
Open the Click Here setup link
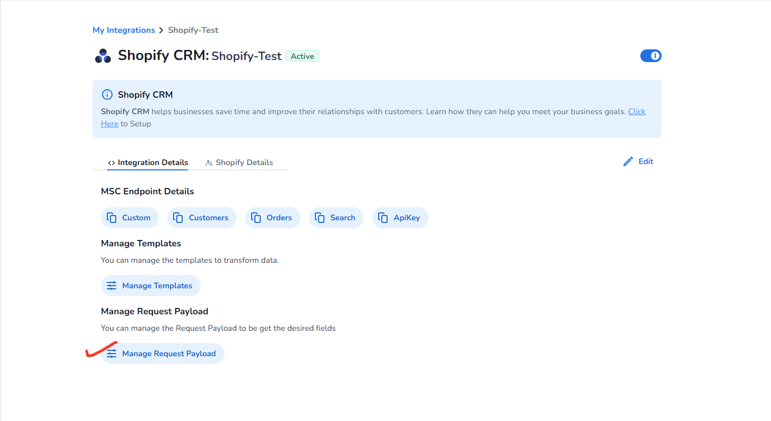[x=637, y=111]
